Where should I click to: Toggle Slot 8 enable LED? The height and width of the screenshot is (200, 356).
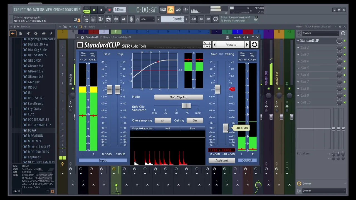click(x=345, y=89)
